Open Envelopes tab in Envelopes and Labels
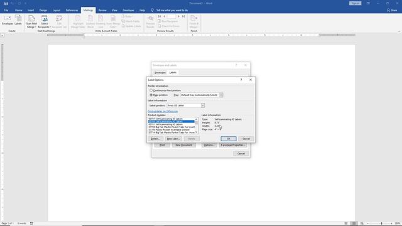This screenshot has width=402, height=226. [160, 73]
